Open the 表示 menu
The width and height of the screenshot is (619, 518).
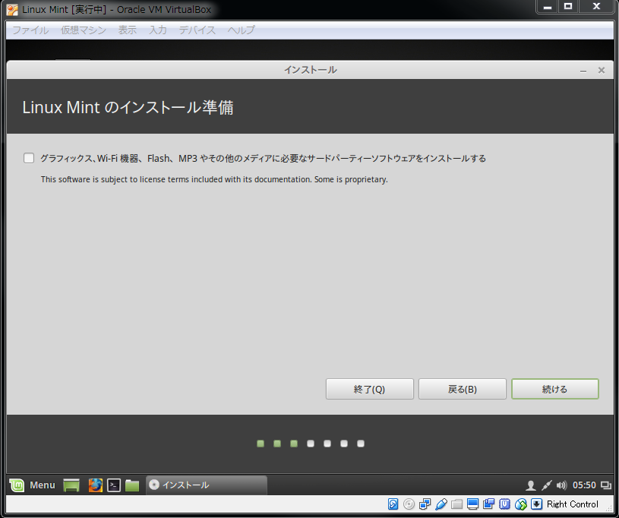coord(127,30)
